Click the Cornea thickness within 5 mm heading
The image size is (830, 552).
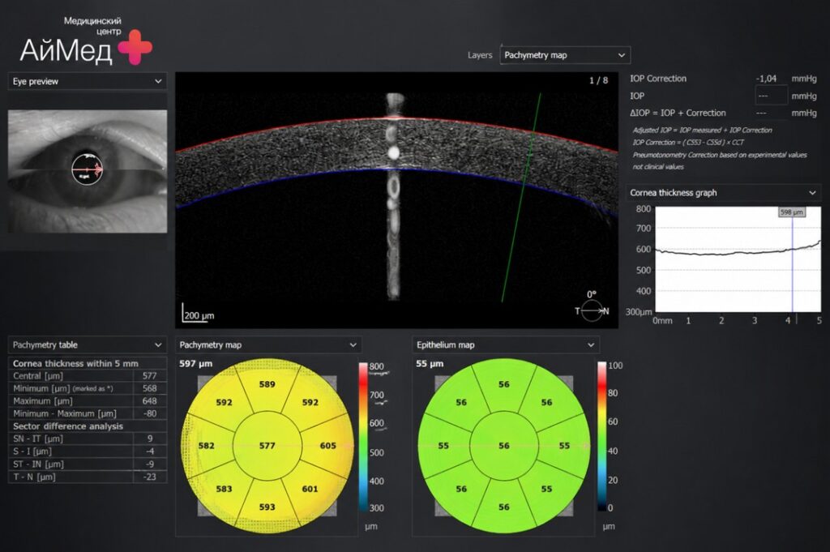(75, 364)
